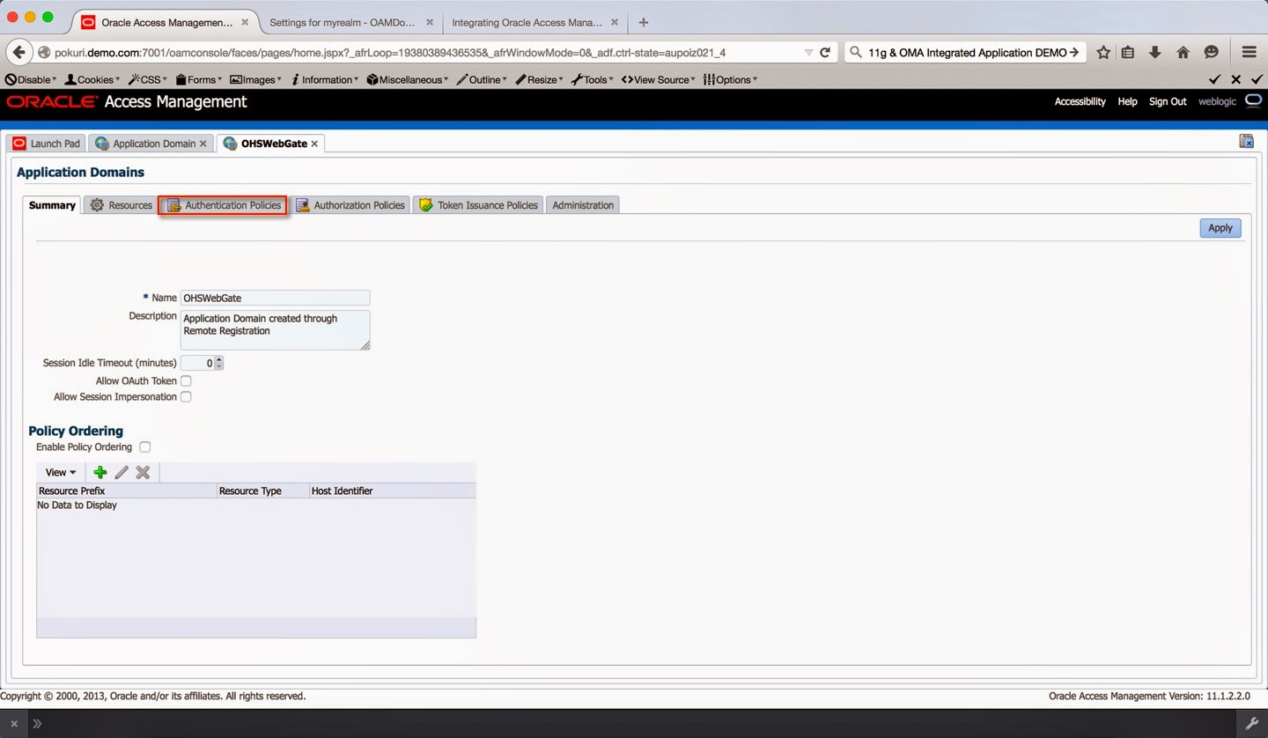1268x738 pixels.
Task: Click the console chevron icon in bottom bar
Action: point(38,724)
